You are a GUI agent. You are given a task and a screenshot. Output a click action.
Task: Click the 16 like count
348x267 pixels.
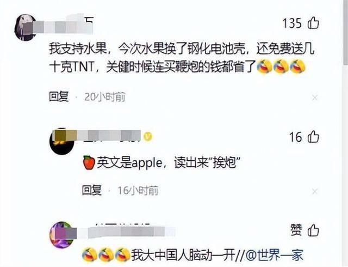pyautogui.click(x=296, y=137)
